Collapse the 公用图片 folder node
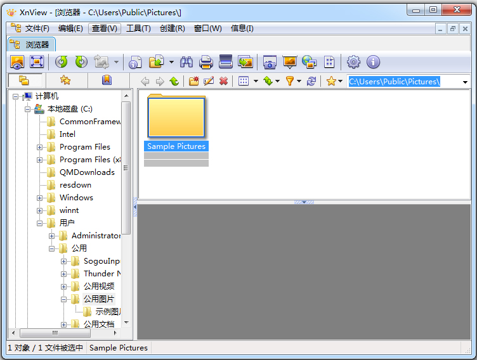 point(63,300)
